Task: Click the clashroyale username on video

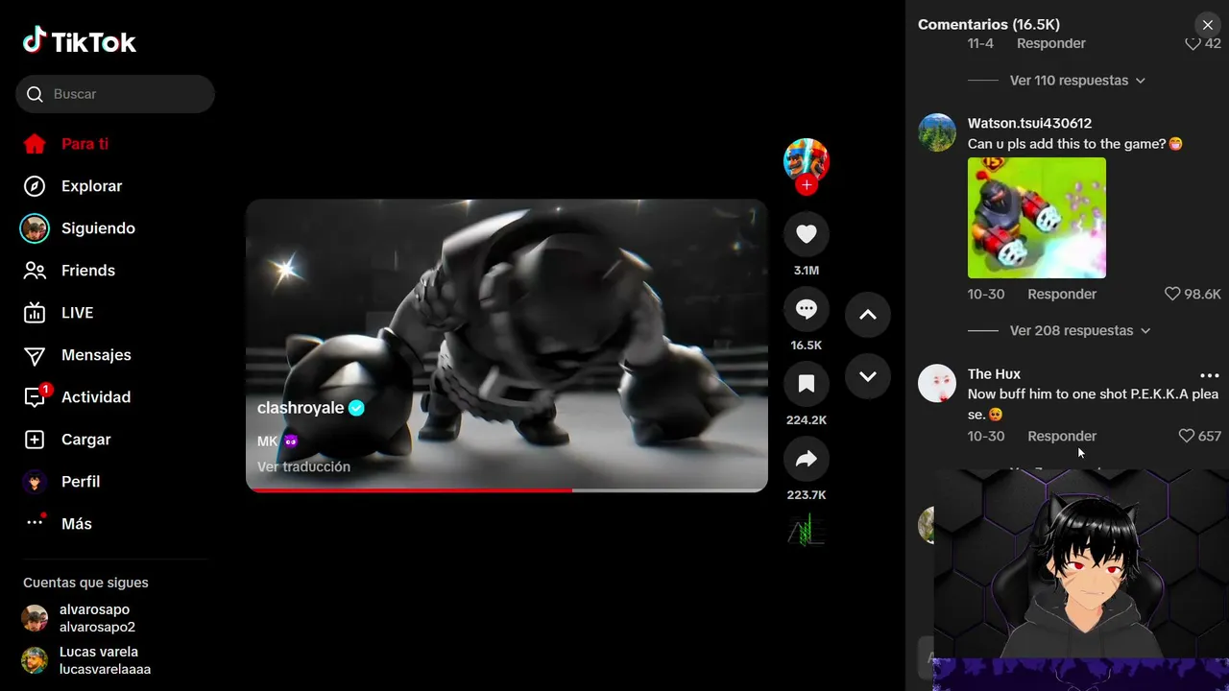Action: click(x=301, y=408)
